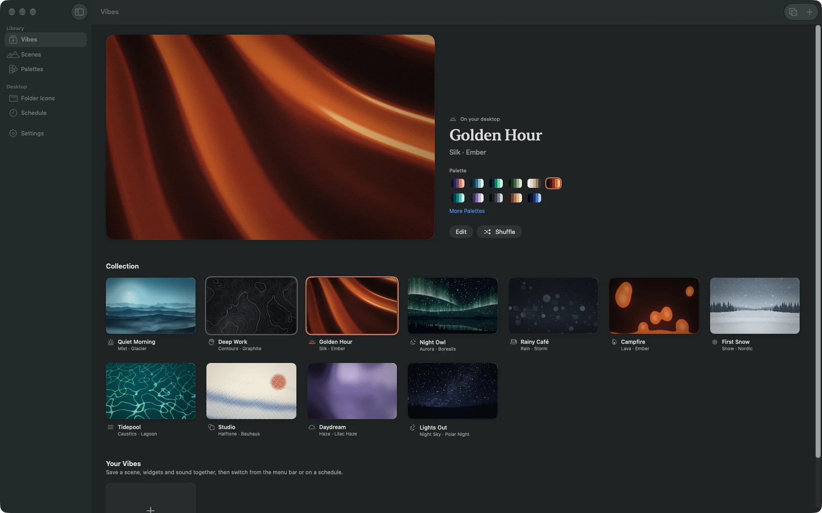This screenshot has width=822, height=513.
Task: Click the snowflake icon beside First Snow
Action: coord(715,342)
